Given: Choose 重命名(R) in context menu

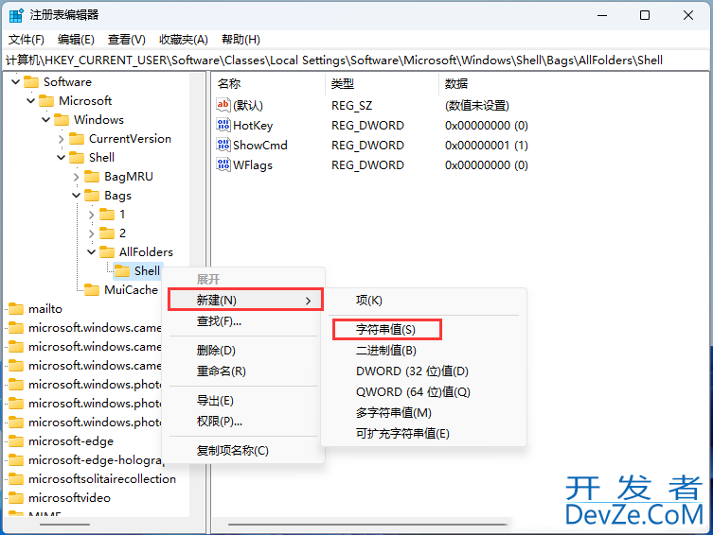Looking at the screenshot, I should (x=243, y=371).
